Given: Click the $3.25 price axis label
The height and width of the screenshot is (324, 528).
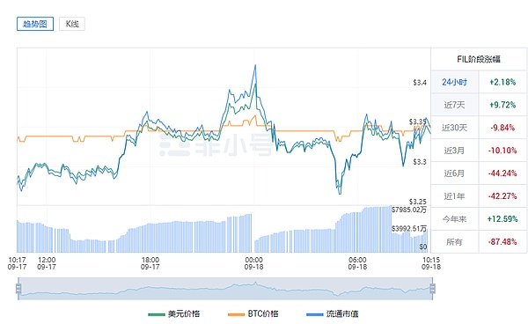Looking at the screenshot, I should pyautogui.click(x=418, y=202).
